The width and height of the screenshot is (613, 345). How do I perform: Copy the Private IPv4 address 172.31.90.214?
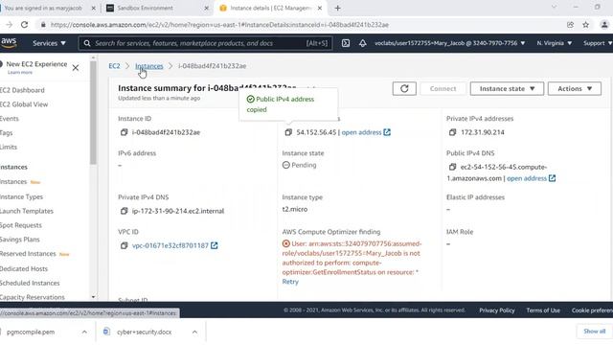point(452,132)
